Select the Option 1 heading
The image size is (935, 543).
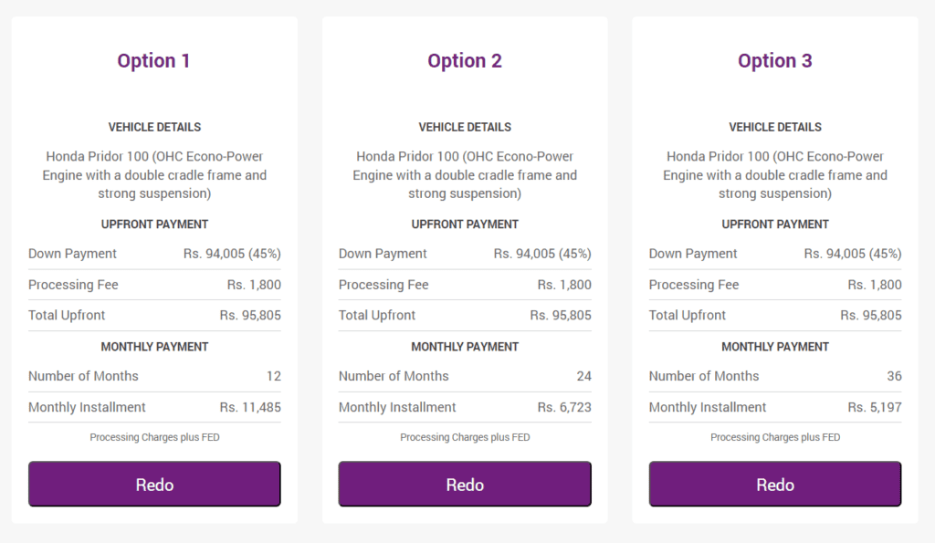[x=153, y=61]
